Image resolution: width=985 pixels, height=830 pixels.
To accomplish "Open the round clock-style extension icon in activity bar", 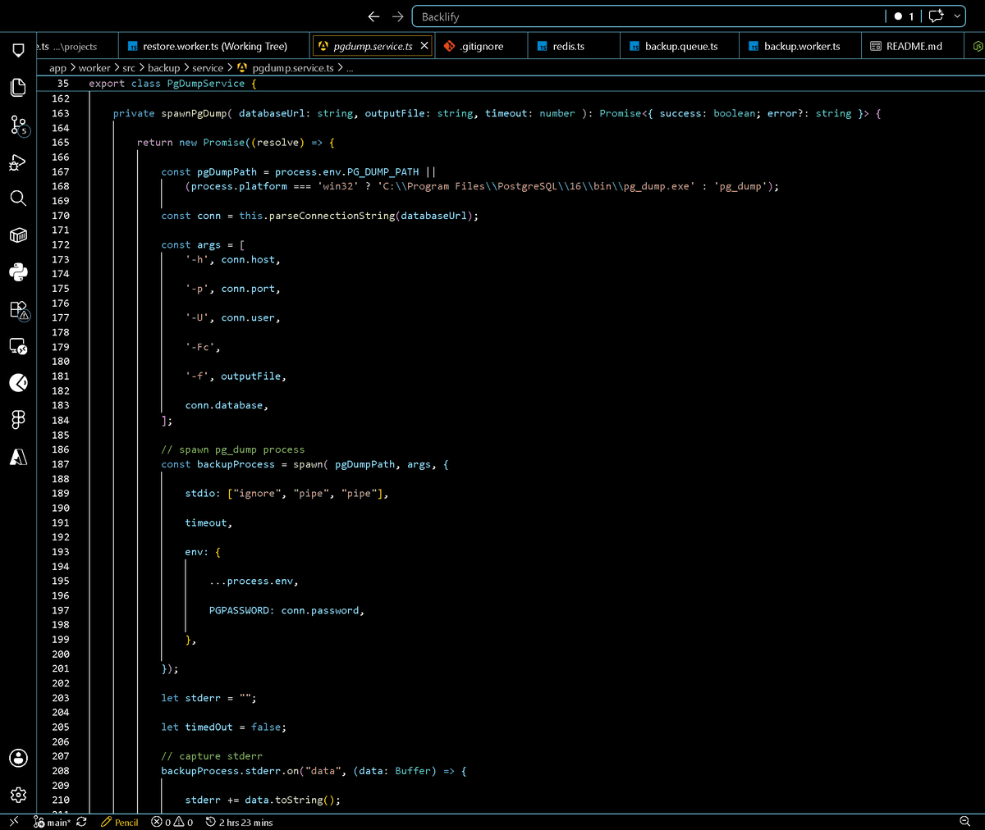I will (x=18, y=383).
